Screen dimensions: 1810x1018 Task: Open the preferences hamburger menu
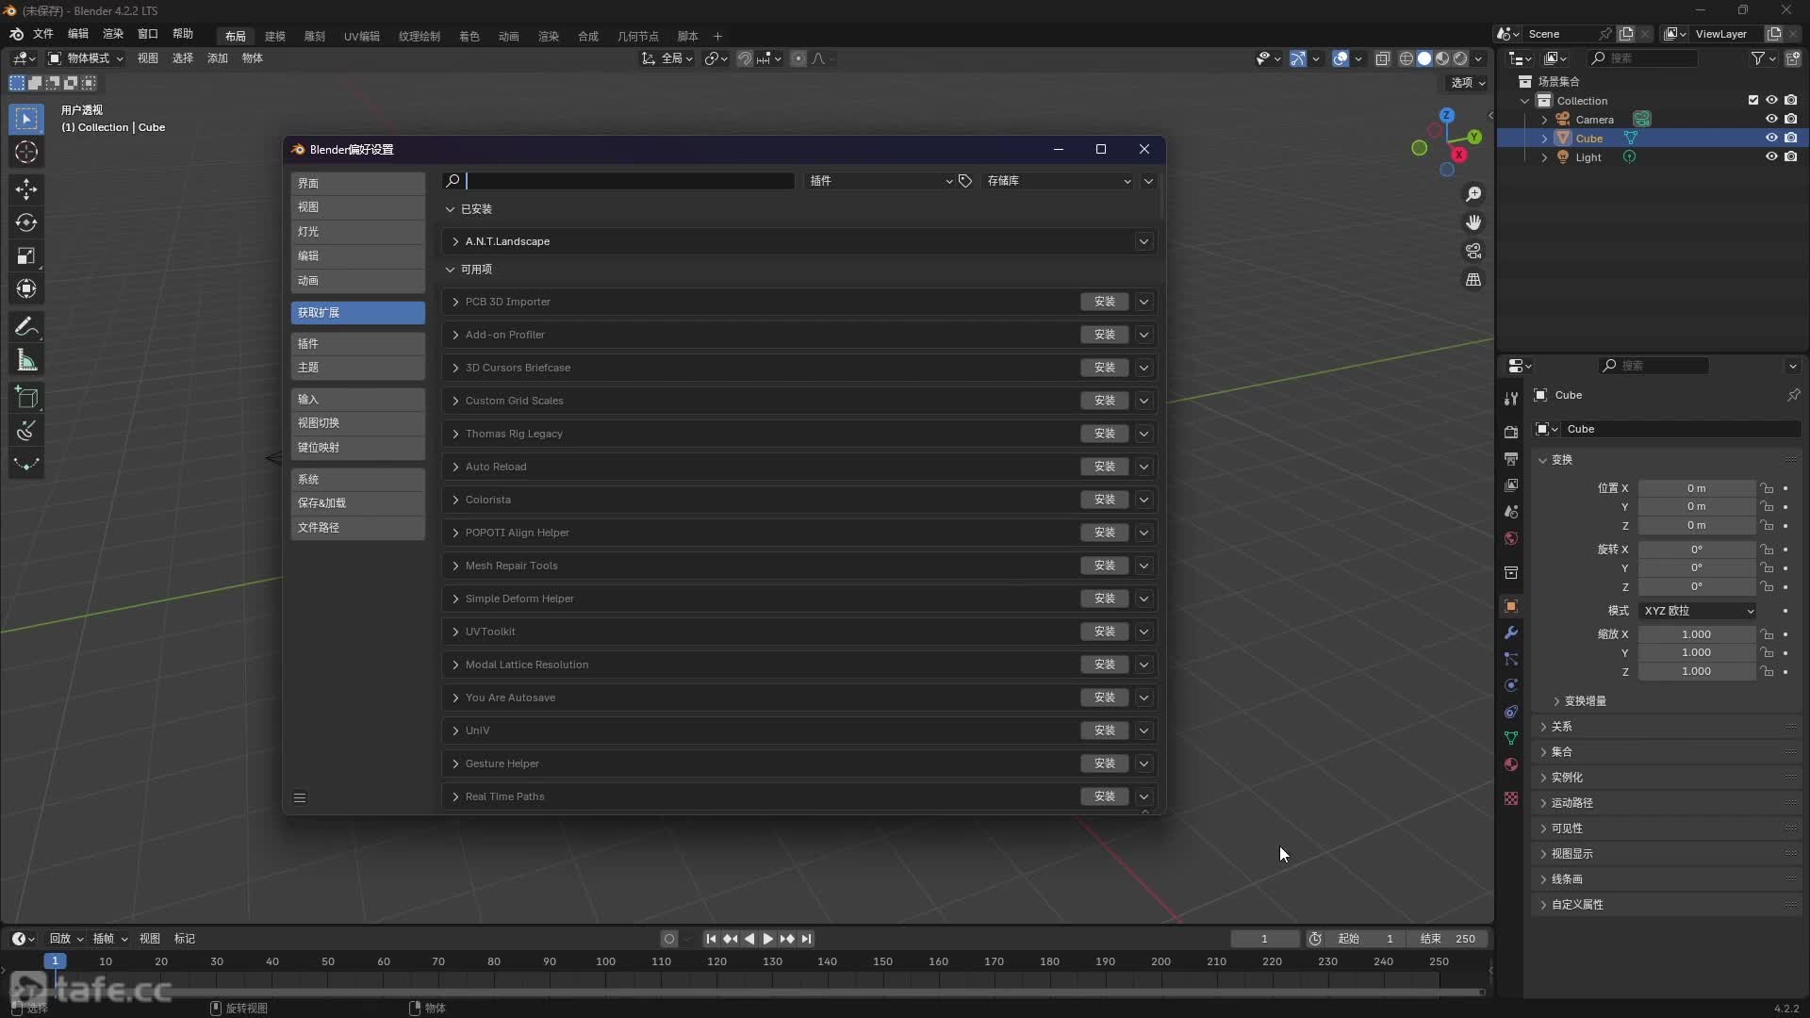(x=300, y=797)
